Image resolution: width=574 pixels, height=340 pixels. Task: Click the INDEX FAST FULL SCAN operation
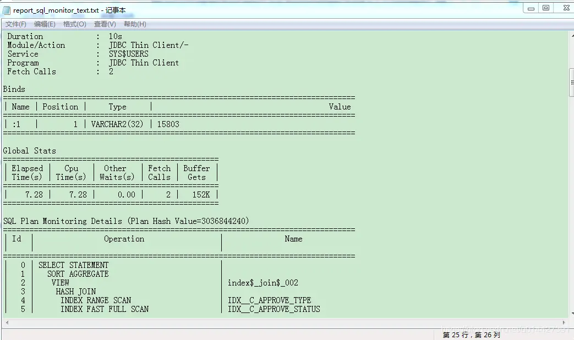(x=105, y=309)
